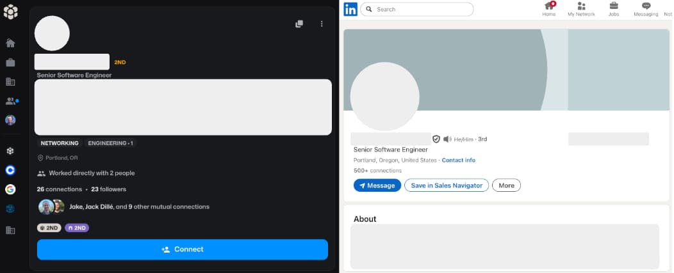Click the Message button

pos(377,185)
